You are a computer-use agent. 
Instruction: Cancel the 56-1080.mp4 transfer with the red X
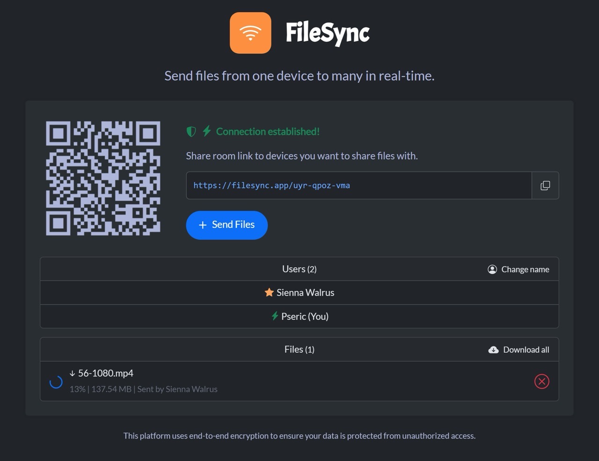[x=542, y=381]
